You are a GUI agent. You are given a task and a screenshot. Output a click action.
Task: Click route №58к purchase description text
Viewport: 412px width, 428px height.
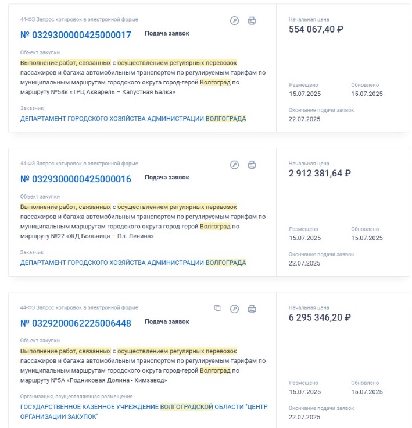coord(143,77)
